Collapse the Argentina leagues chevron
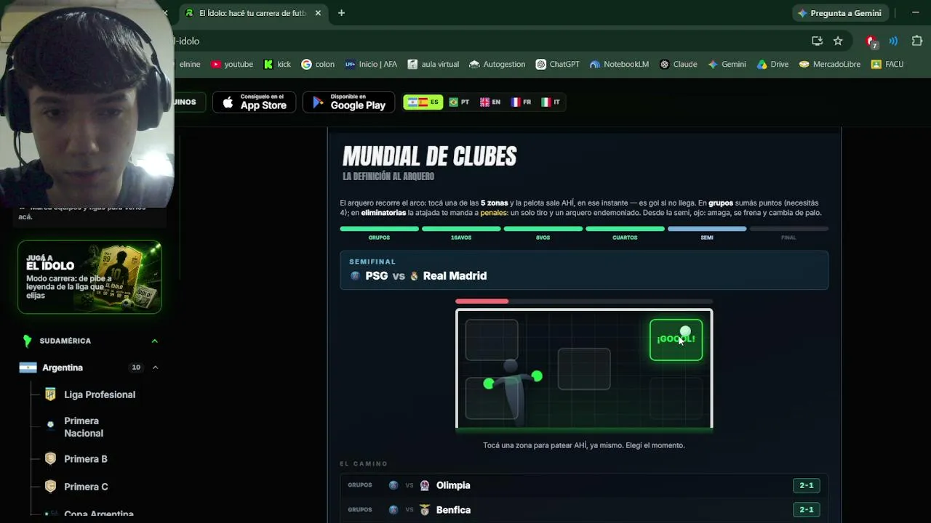 (x=155, y=368)
